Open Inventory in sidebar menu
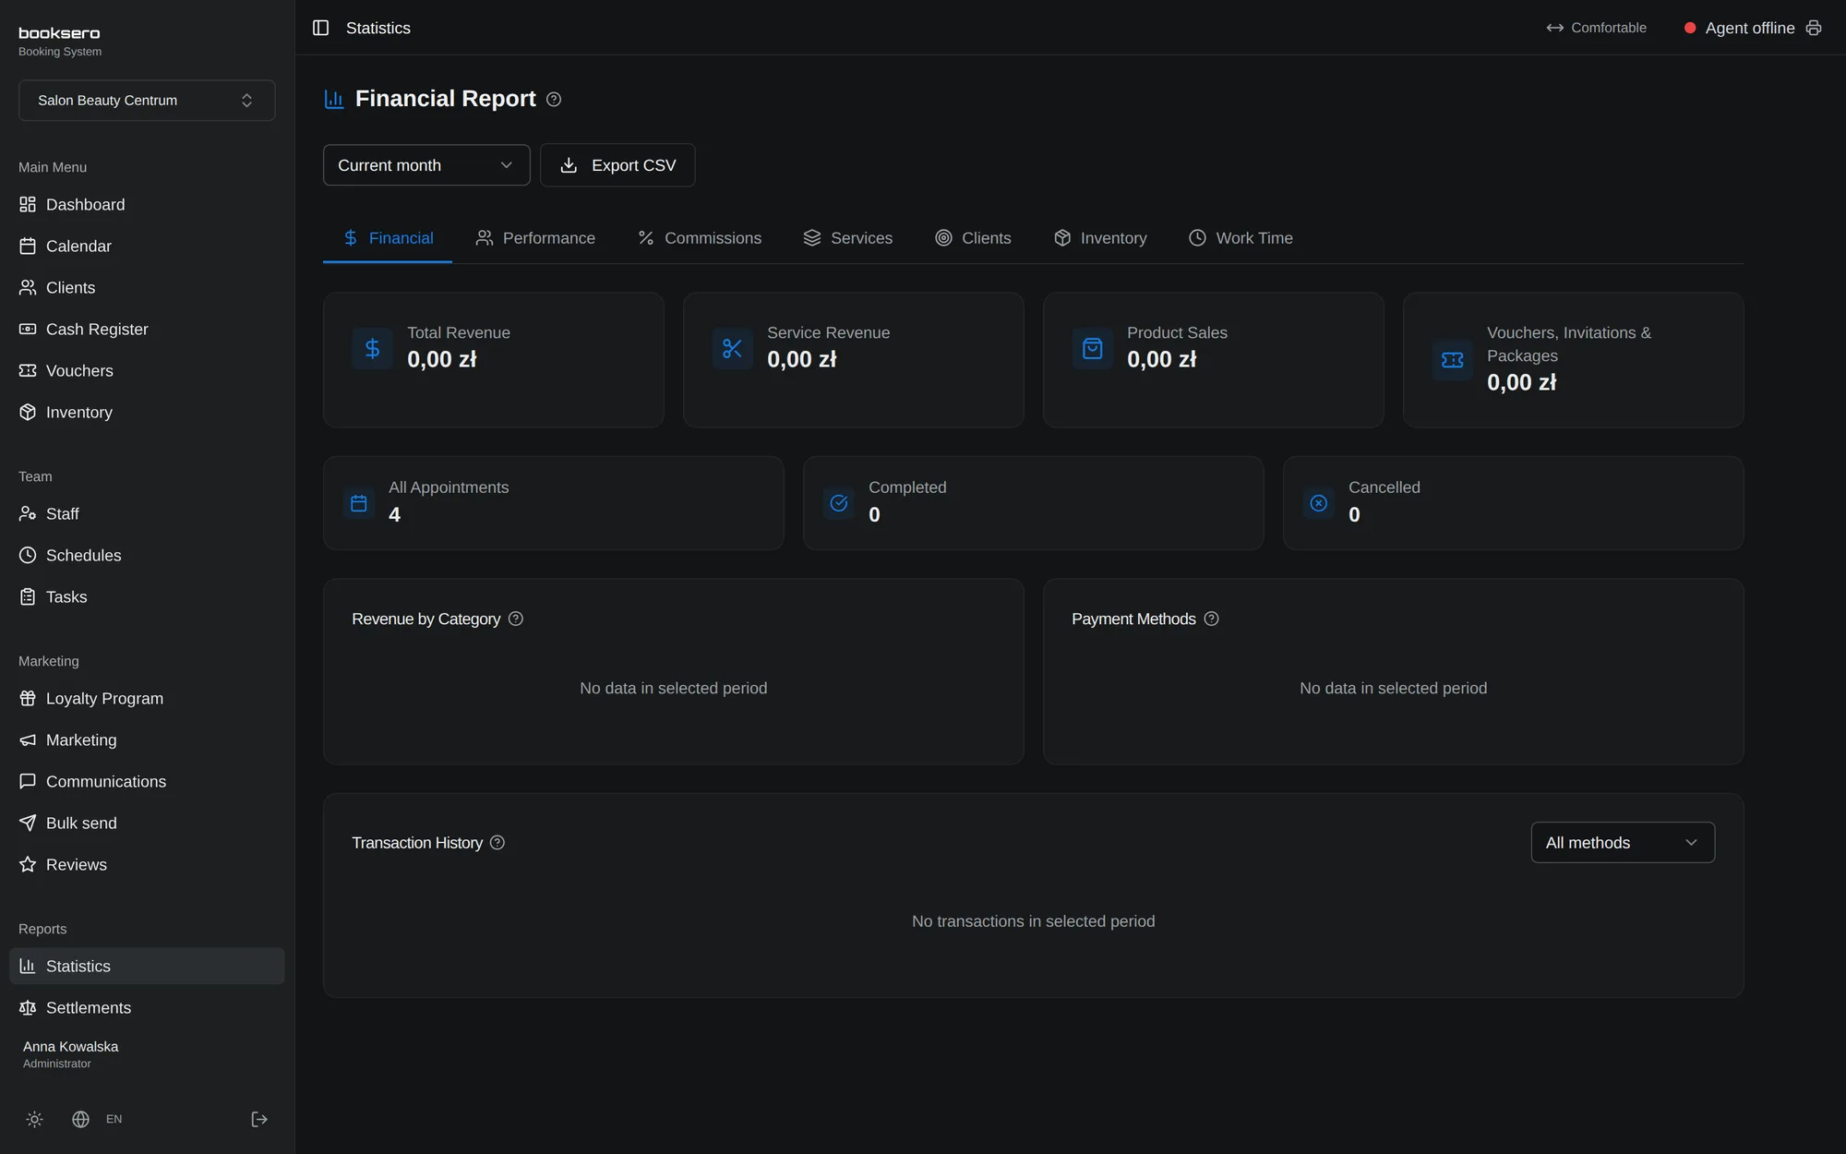 (147, 412)
